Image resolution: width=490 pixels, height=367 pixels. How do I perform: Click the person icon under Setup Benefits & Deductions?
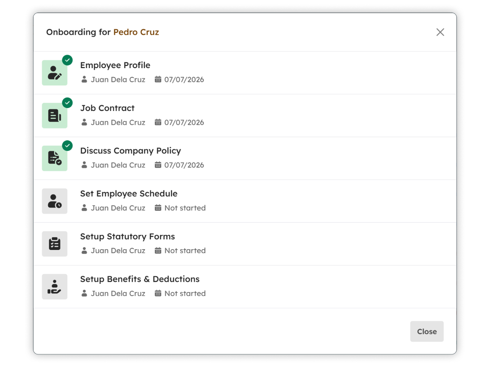point(84,294)
